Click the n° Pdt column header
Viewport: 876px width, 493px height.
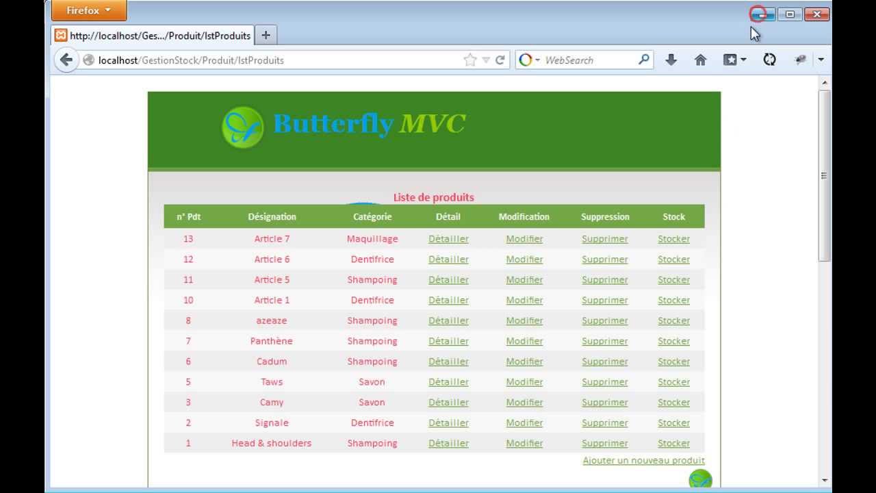coord(188,216)
